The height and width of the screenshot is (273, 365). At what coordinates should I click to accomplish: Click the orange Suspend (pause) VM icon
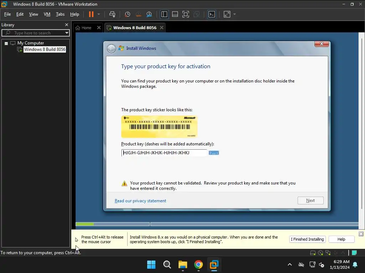click(x=91, y=14)
